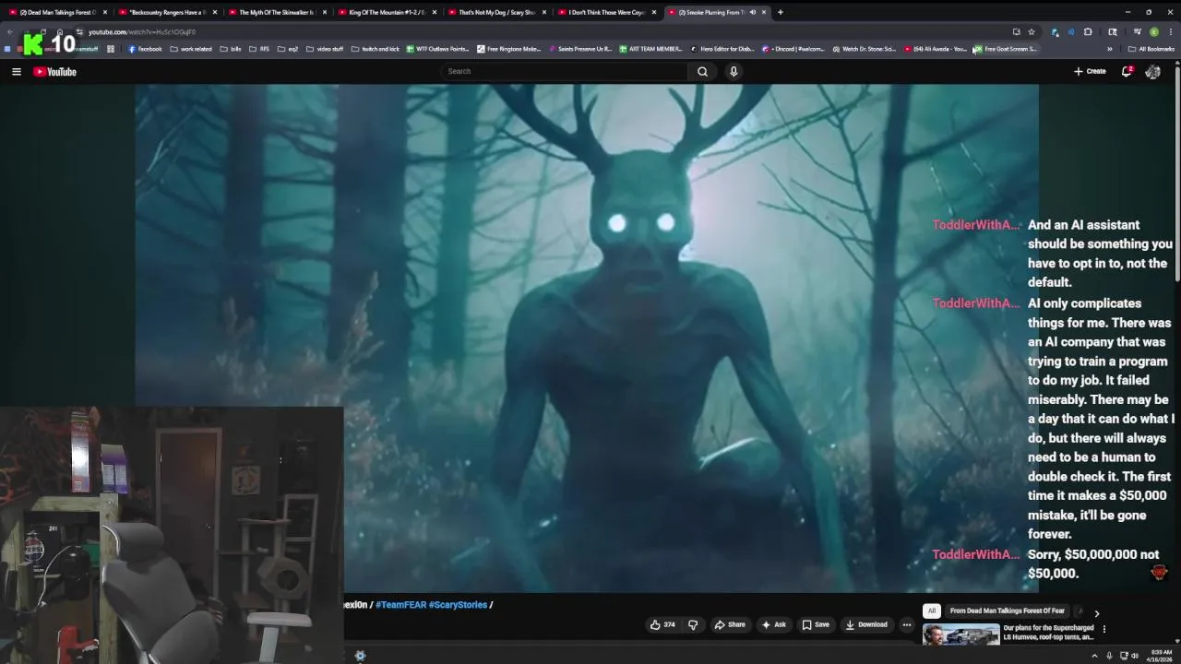Start voice search with microphone icon
The width and height of the screenshot is (1181, 664).
[734, 71]
